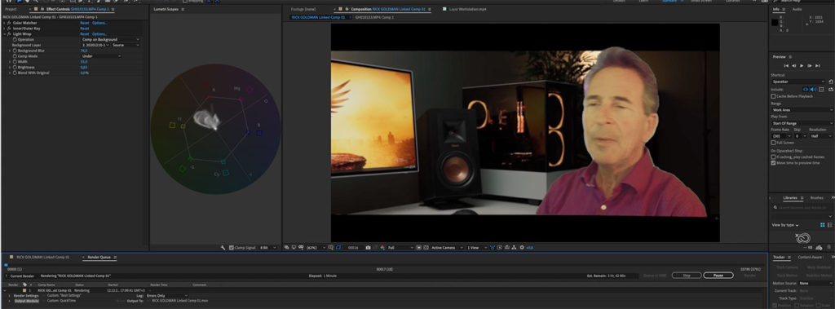Toggle mask and shape path visibility icon
The width and height of the screenshot is (835, 309).
(x=338, y=248)
